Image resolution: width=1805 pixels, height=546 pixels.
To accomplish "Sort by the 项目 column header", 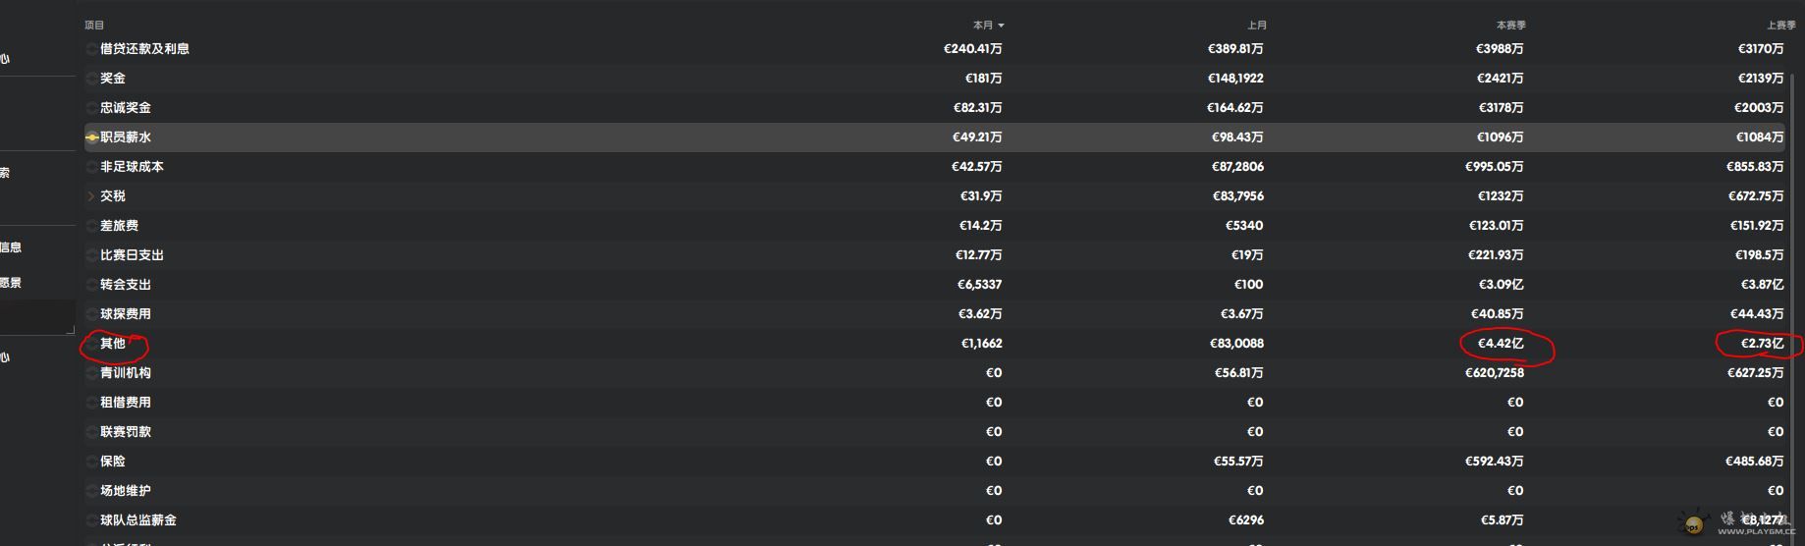I will point(94,25).
